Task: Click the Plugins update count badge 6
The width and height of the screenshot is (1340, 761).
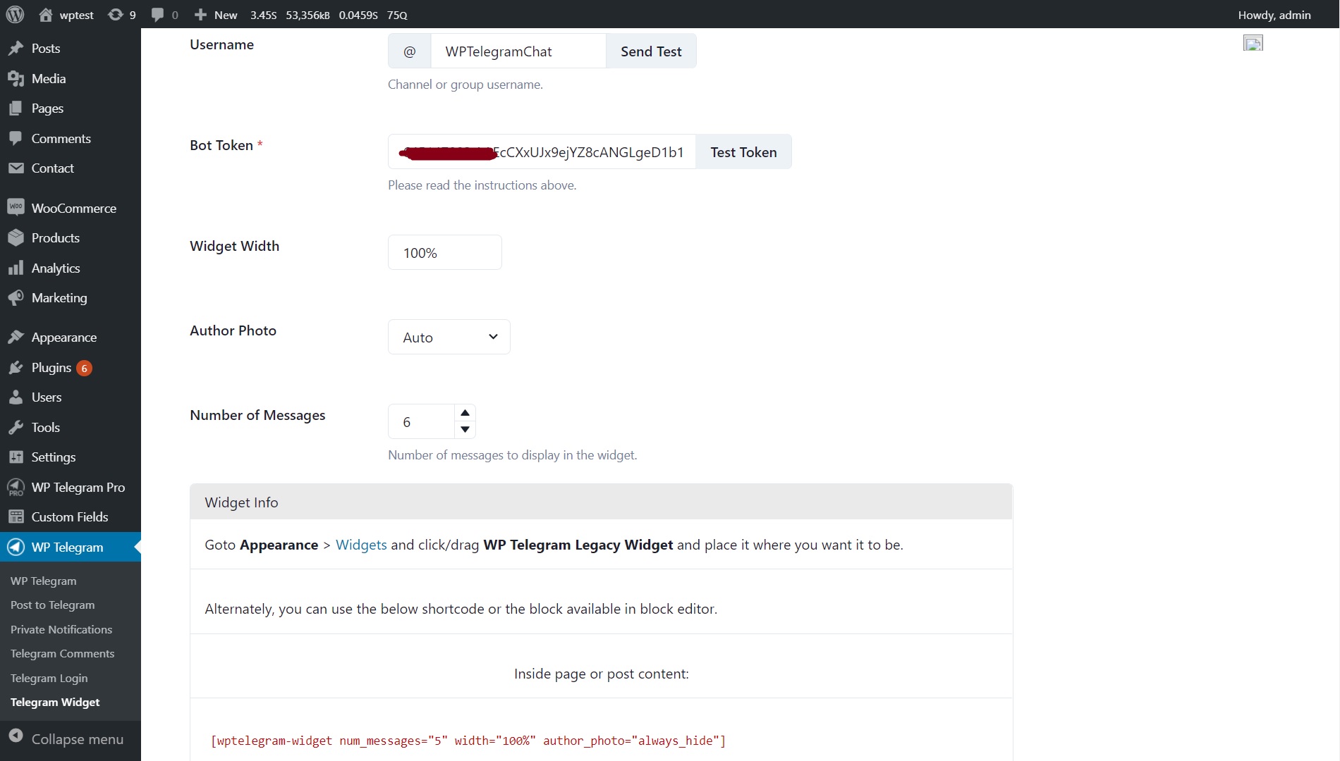Action: (x=85, y=368)
